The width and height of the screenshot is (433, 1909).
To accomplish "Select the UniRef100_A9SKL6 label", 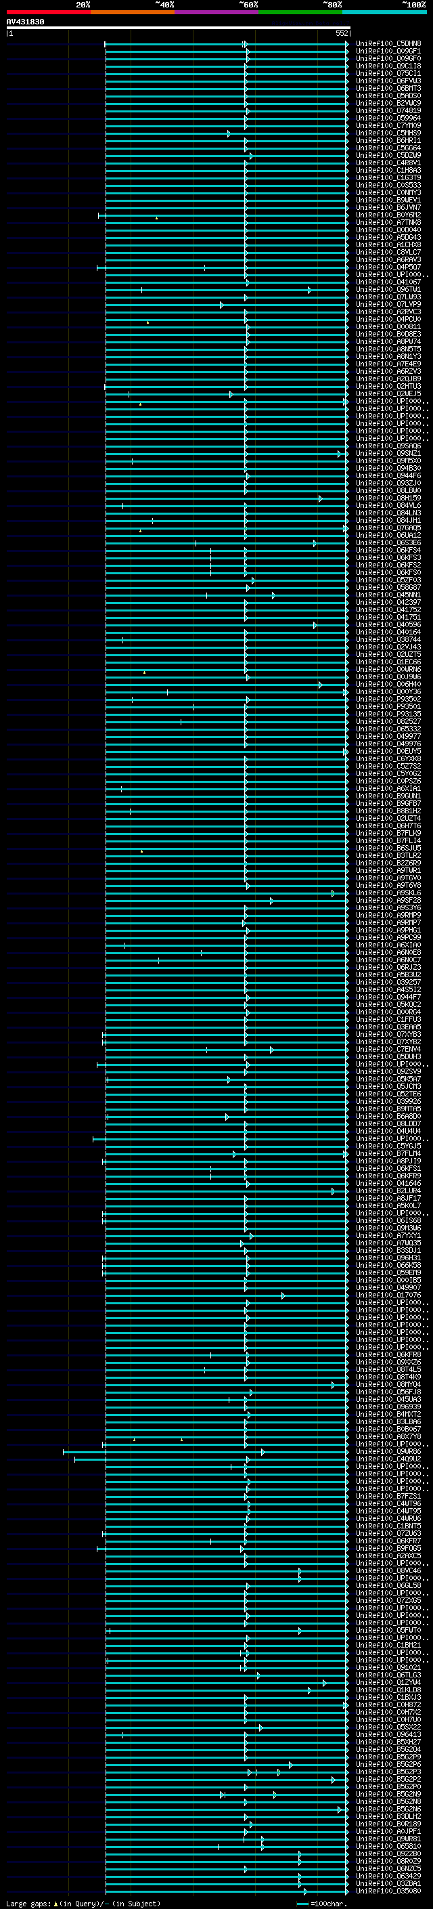I will pos(388,893).
